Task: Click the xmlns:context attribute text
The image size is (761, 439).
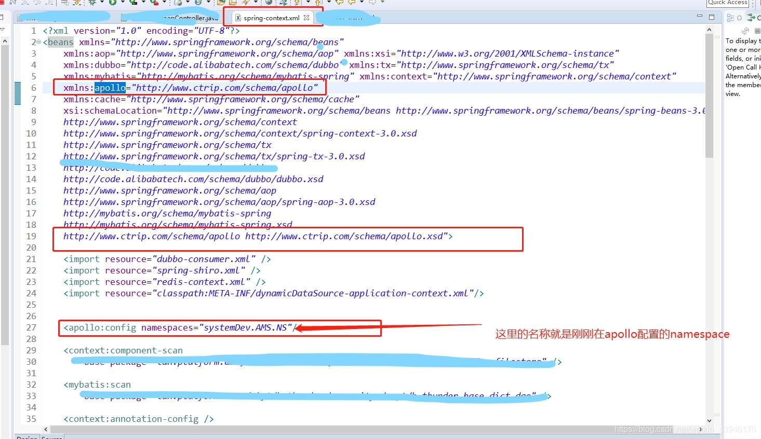Action: point(518,76)
